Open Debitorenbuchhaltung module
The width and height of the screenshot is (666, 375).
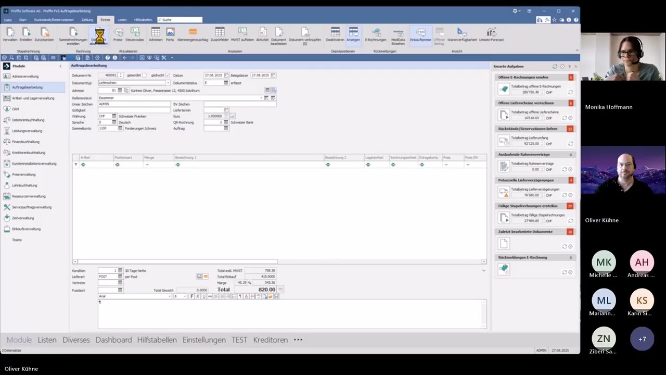tap(28, 120)
